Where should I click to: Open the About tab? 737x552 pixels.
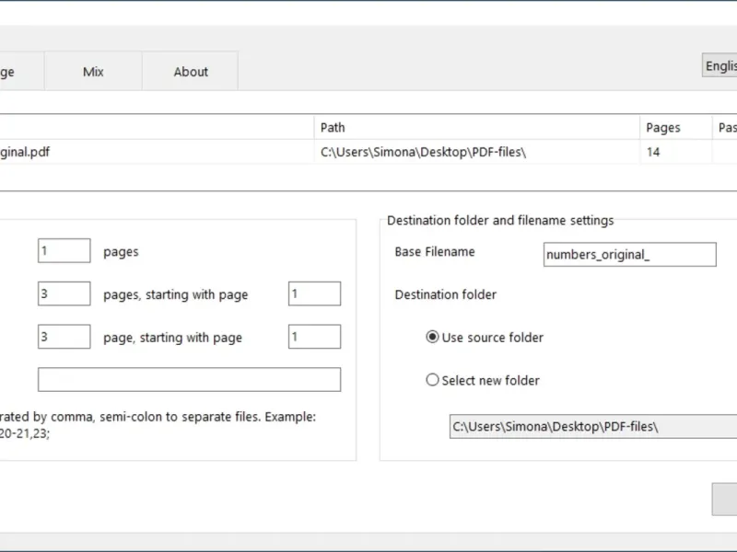click(191, 72)
